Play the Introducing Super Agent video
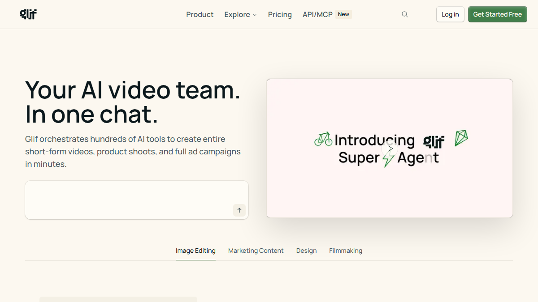The width and height of the screenshot is (538, 302). click(x=390, y=149)
